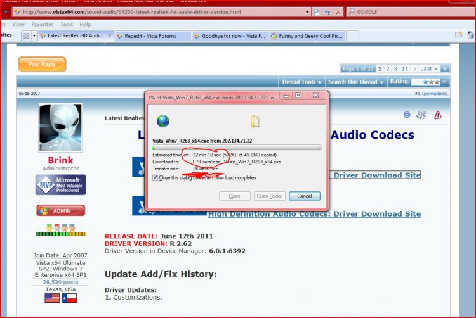This screenshot has width=476, height=318.
Task: Click Cancel in the download dialog
Action: coord(305,196)
